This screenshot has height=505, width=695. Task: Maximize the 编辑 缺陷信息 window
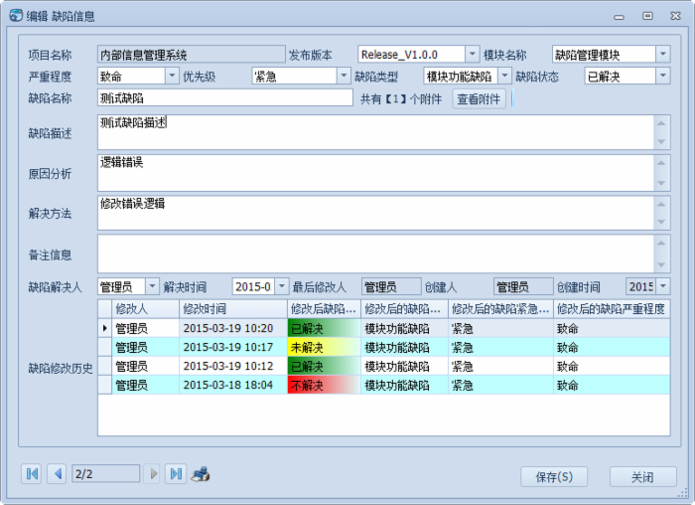[x=647, y=15]
